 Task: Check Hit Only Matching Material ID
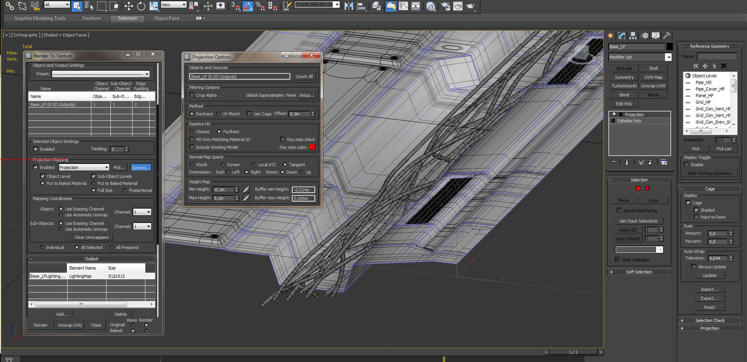pos(192,140)
